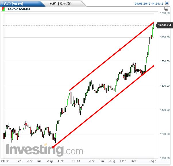
Task: Click the blue globe icon in the header
Action: (167, 3)
